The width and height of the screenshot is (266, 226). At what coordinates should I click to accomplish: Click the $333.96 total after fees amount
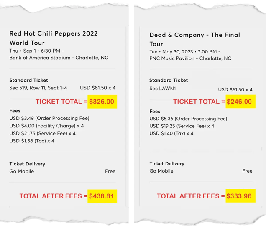[240, 196]
